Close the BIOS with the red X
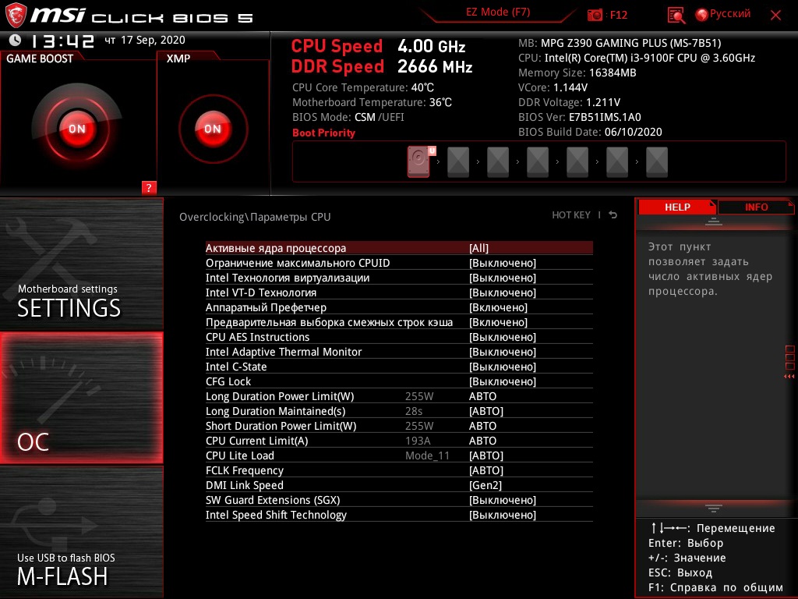The height and width of the screenshot is (599, 798). (775, 16)
